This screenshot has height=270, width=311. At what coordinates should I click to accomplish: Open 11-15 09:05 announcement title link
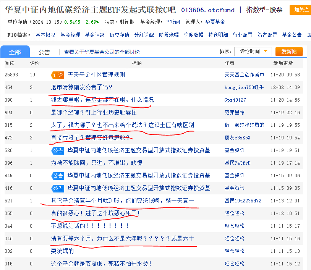(x=139, y=188)
